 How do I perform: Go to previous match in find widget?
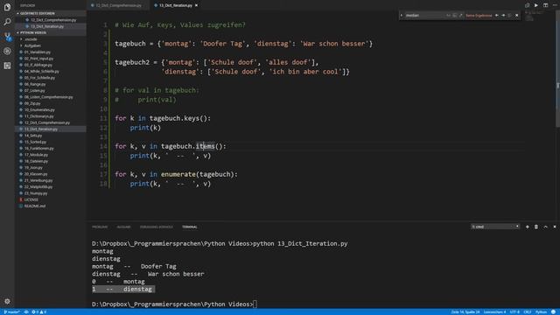coord(497,16)
